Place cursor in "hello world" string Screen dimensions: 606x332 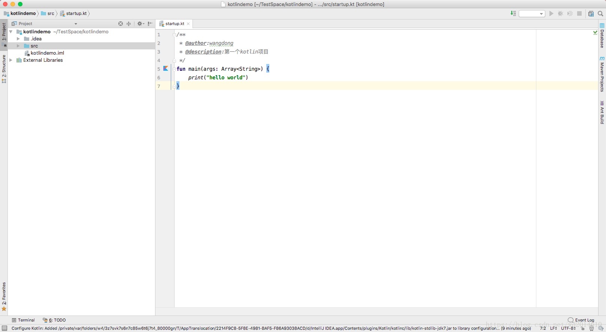(x=227, y=78)
